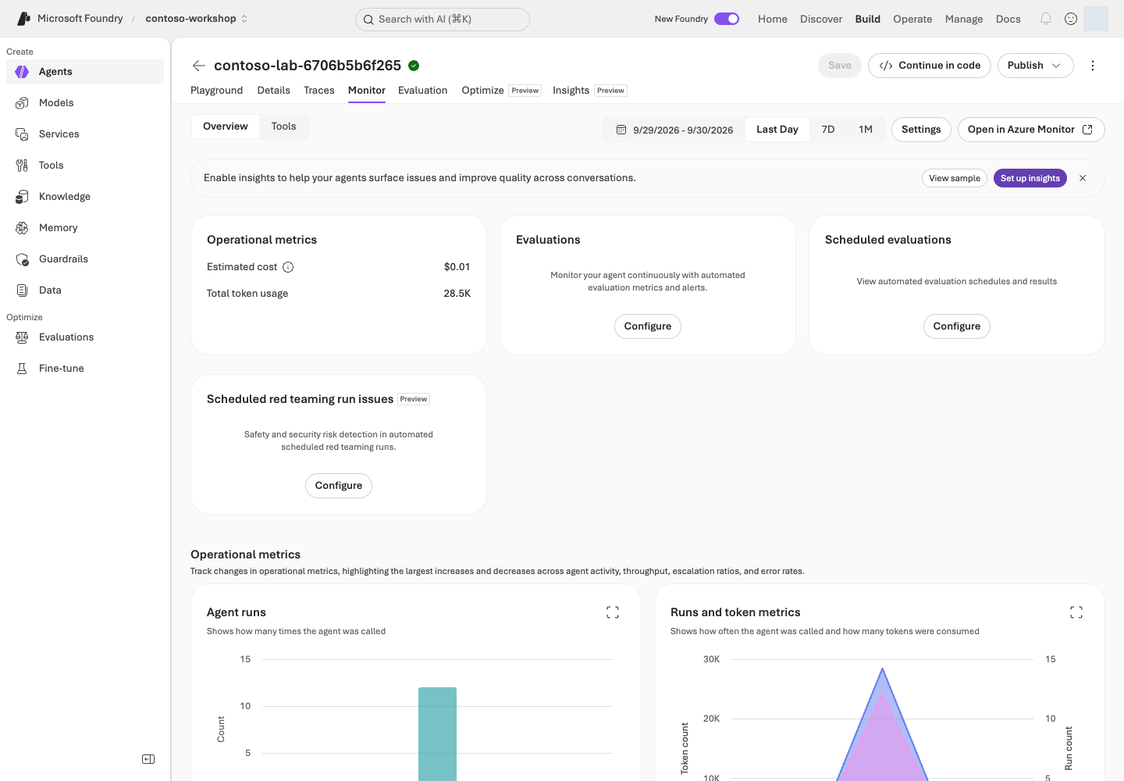
Task: Select the 1M time range
Action: [x=866, y=130]
